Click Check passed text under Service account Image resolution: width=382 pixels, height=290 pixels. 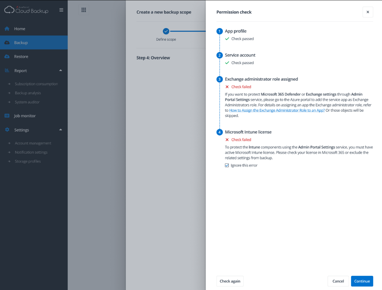click(242, 63)
